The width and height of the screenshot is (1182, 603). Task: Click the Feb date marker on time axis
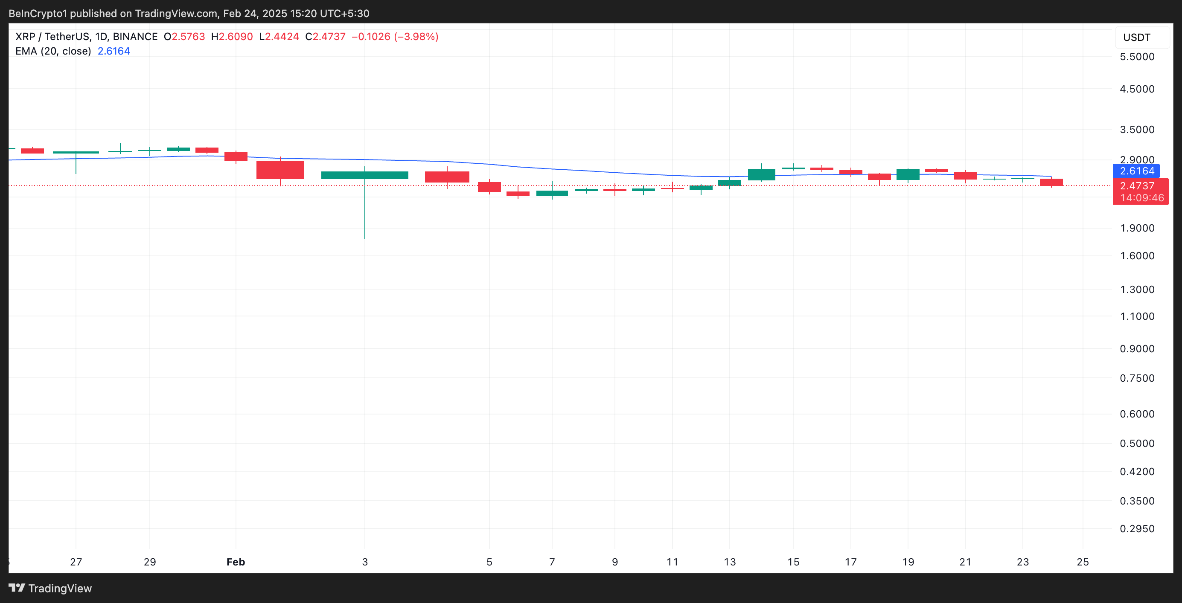(x=236, y=562)
